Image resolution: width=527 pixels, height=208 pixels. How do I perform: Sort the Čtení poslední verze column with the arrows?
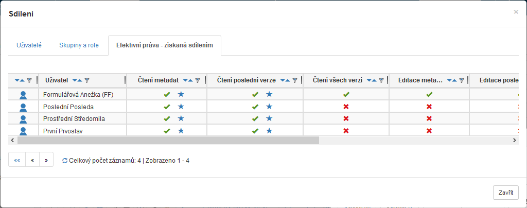tap(286, 80)
